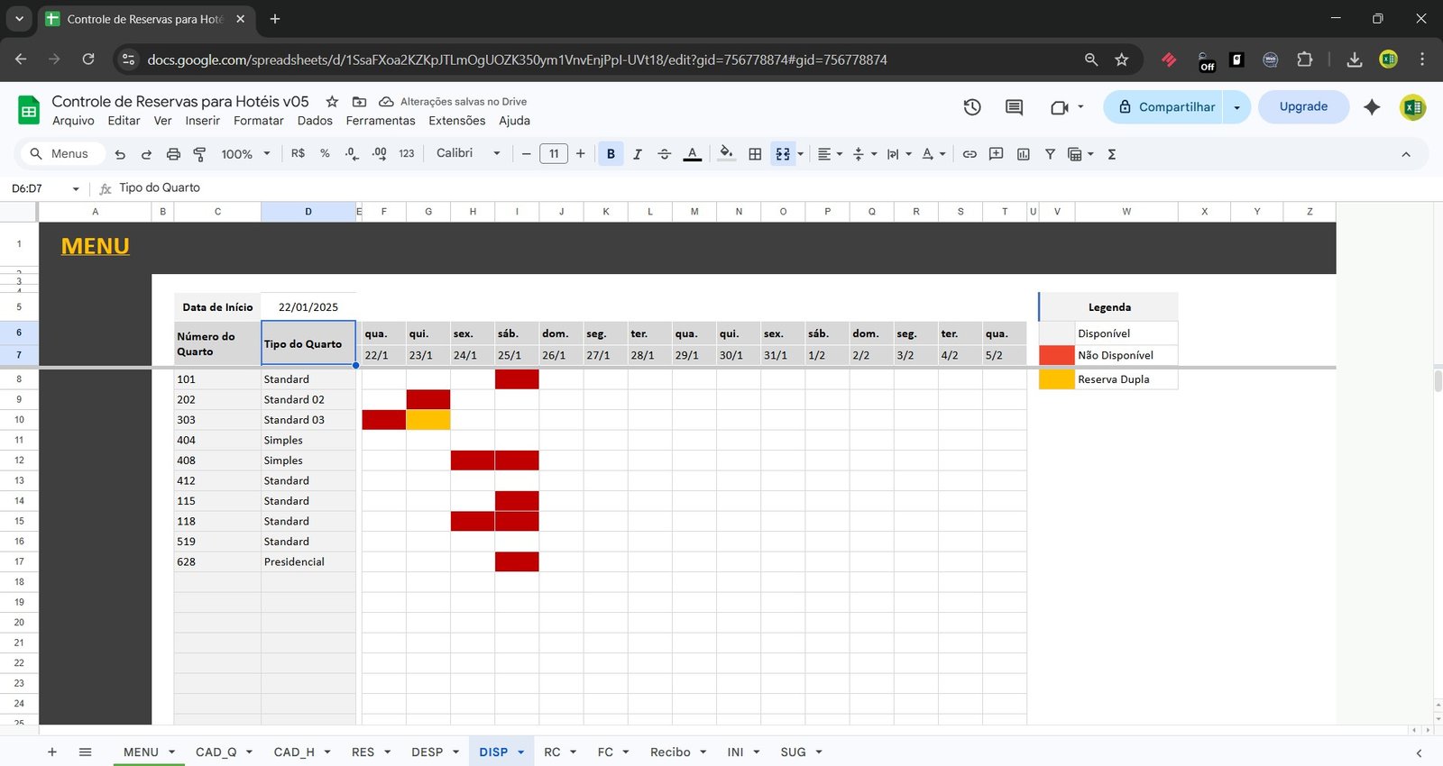Viewport: 1443px width, 766px height.
Task: Click the Functions sigma icon
Action: click(1112, 154)
